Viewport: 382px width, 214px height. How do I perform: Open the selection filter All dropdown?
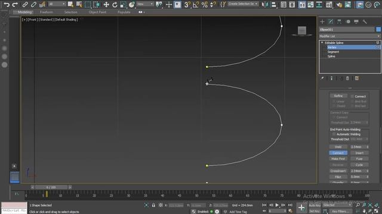tap(57, 4)
